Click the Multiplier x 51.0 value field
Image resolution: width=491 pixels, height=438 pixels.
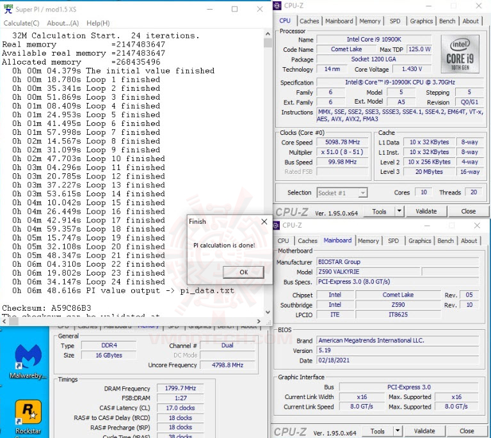(342, 152)
